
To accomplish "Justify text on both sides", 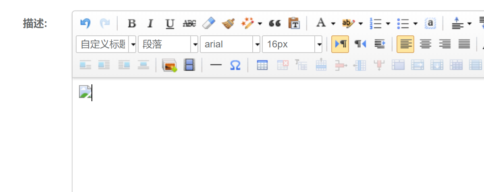I will [464, 44].
